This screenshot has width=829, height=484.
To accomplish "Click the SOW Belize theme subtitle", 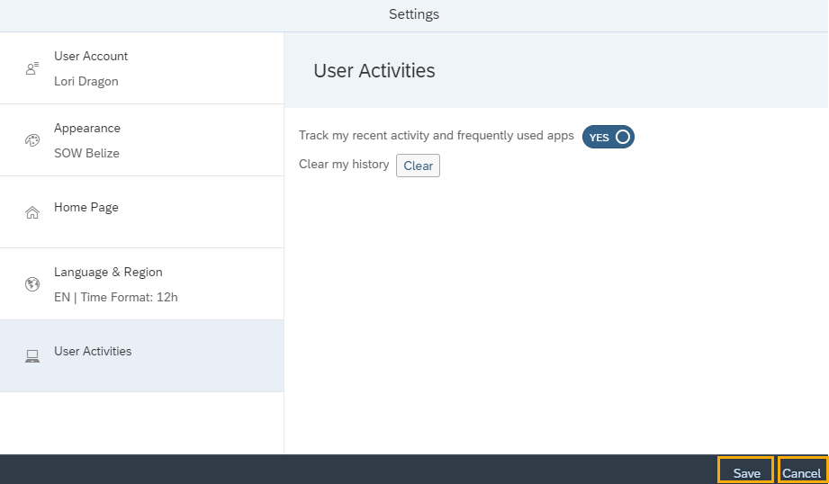I will point(86,153).
